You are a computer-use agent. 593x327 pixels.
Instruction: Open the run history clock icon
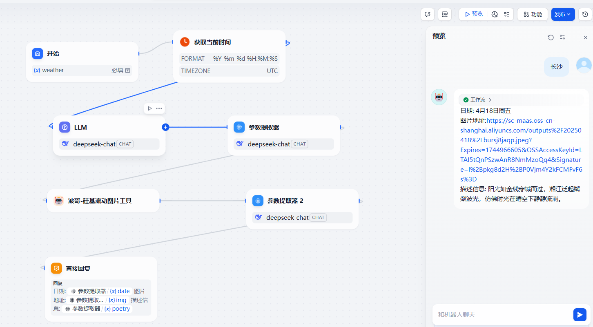click(x=495, y=14)
